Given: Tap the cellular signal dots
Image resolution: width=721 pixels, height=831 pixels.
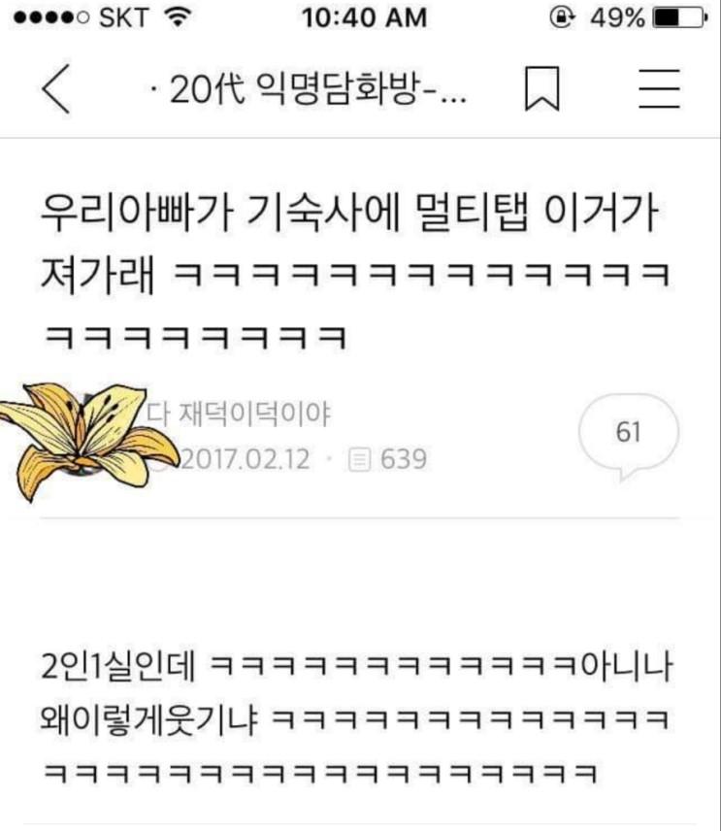Looking at the screenshot, I should coord(50,18).
